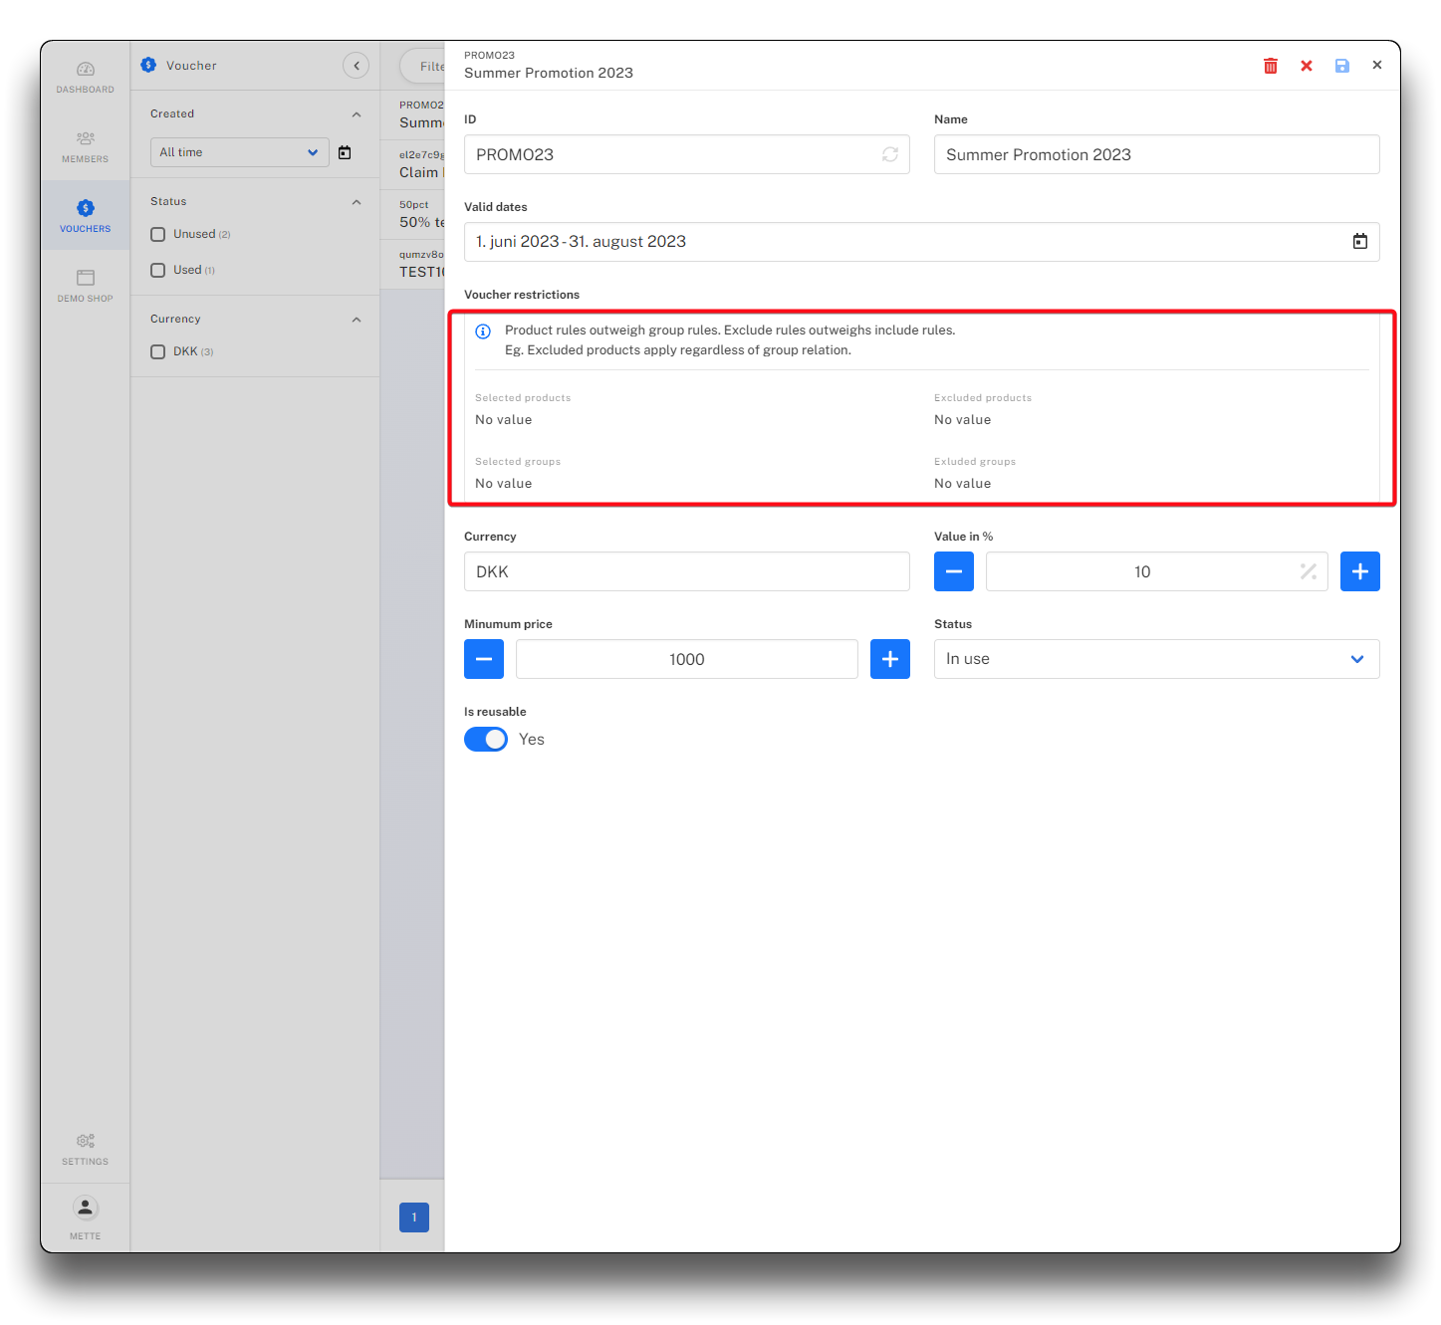Toggle the Is reusable switch
Viewport: 1441px width, 1325px height.
point(486,739)
